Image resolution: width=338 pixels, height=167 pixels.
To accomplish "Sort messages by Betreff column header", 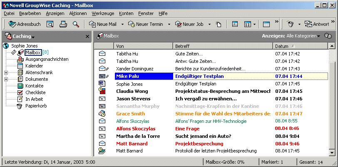I will 223,46.
